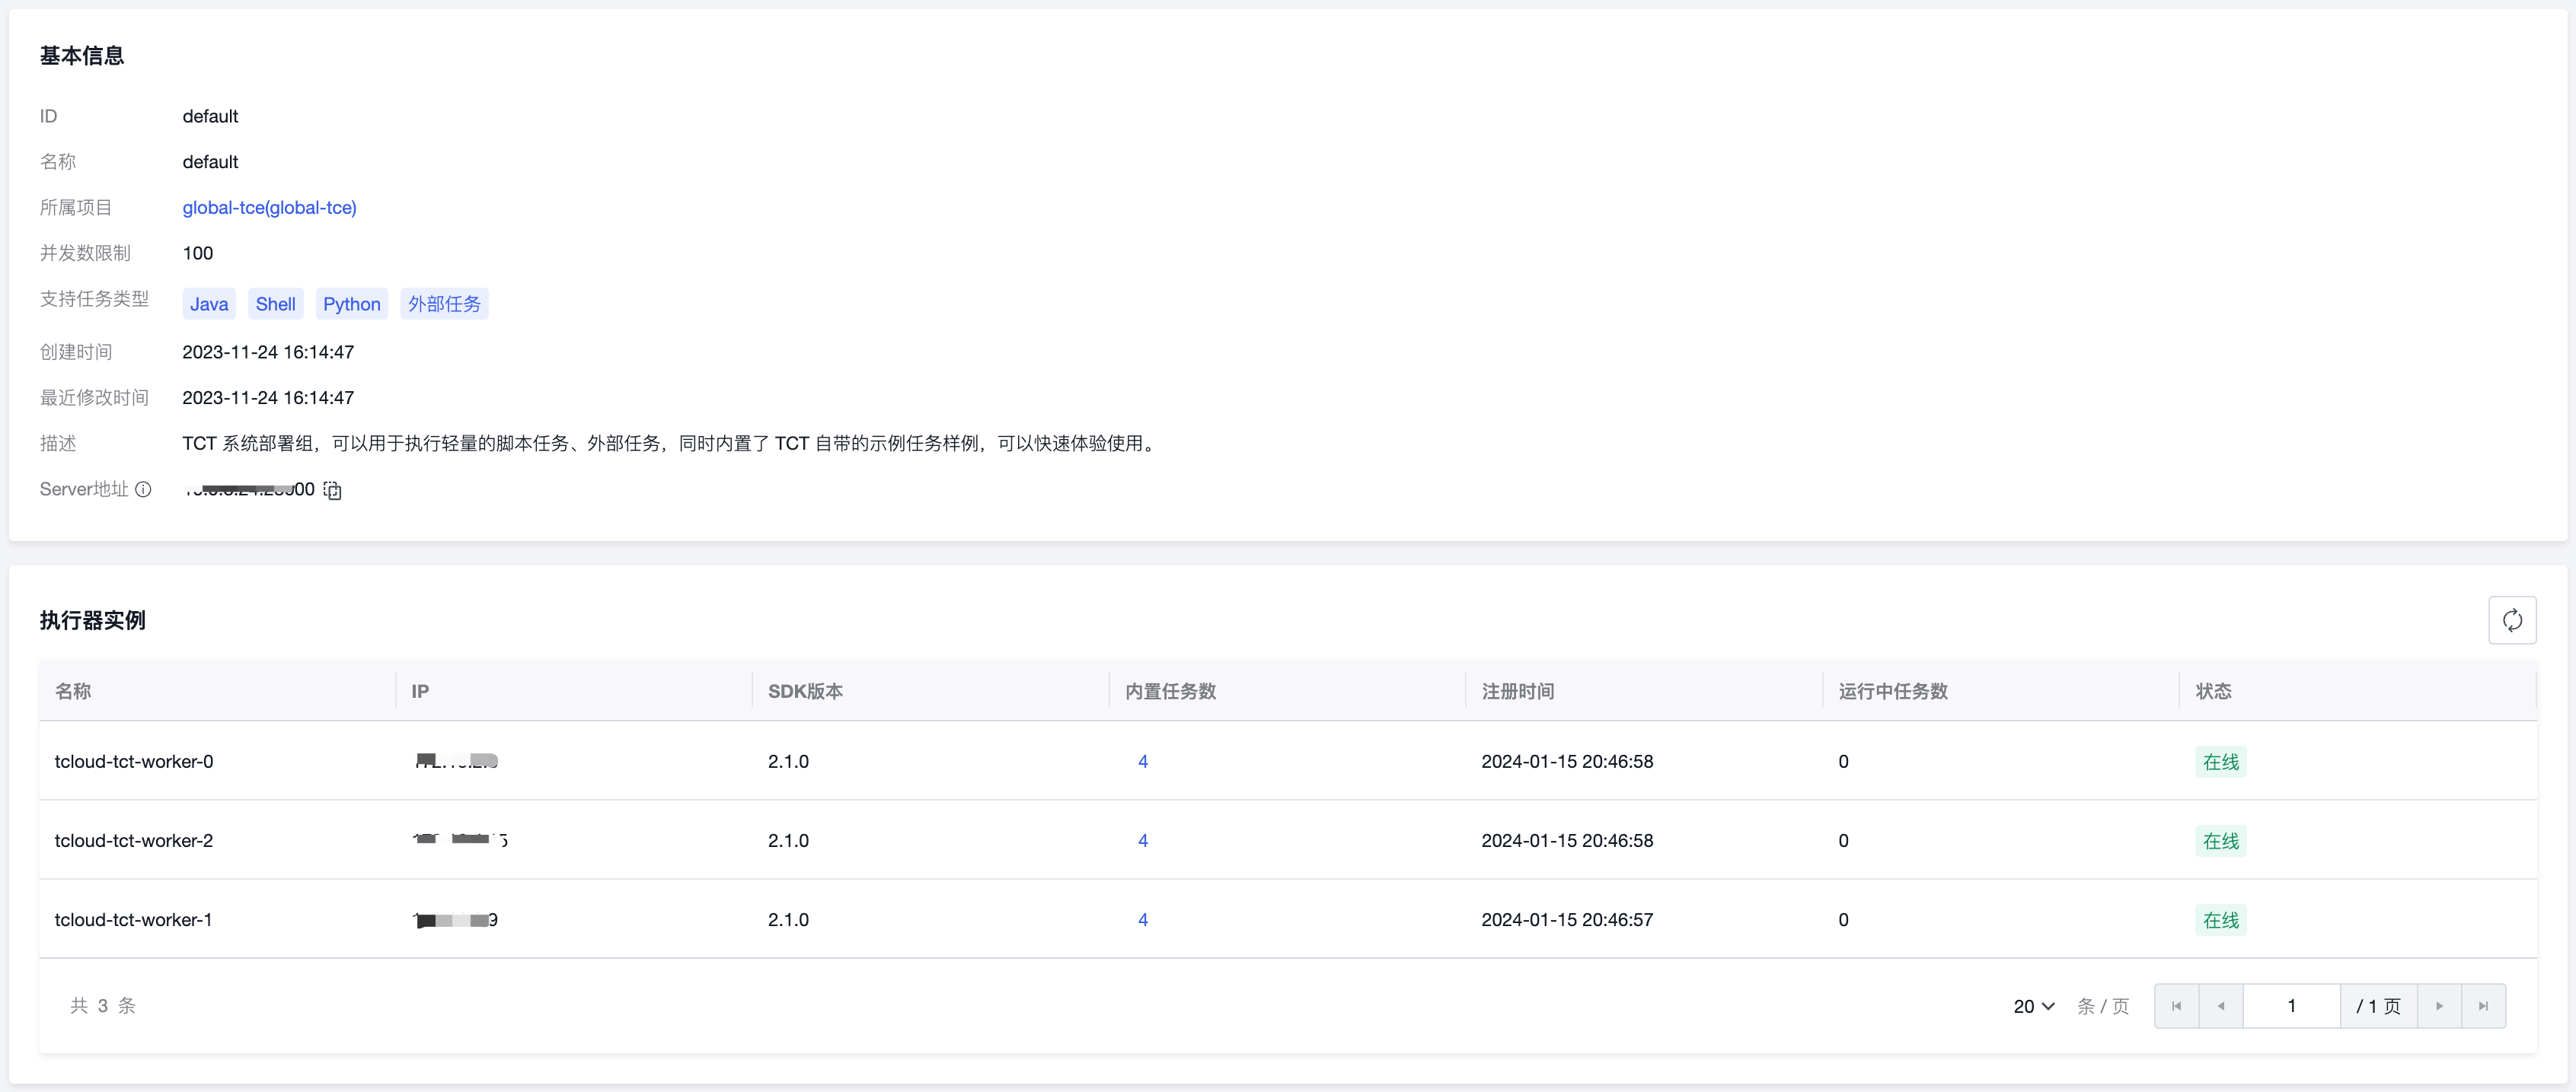
Task: Open built-in task count 4 for tcloud-tct-worker-0
Action: pos(1143,761)
